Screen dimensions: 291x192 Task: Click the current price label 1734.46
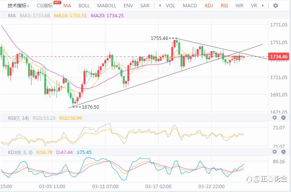[x=279, y=57]
